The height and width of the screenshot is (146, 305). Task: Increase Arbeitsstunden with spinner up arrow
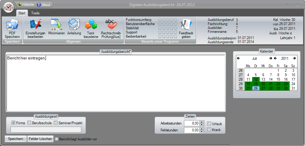201,122
